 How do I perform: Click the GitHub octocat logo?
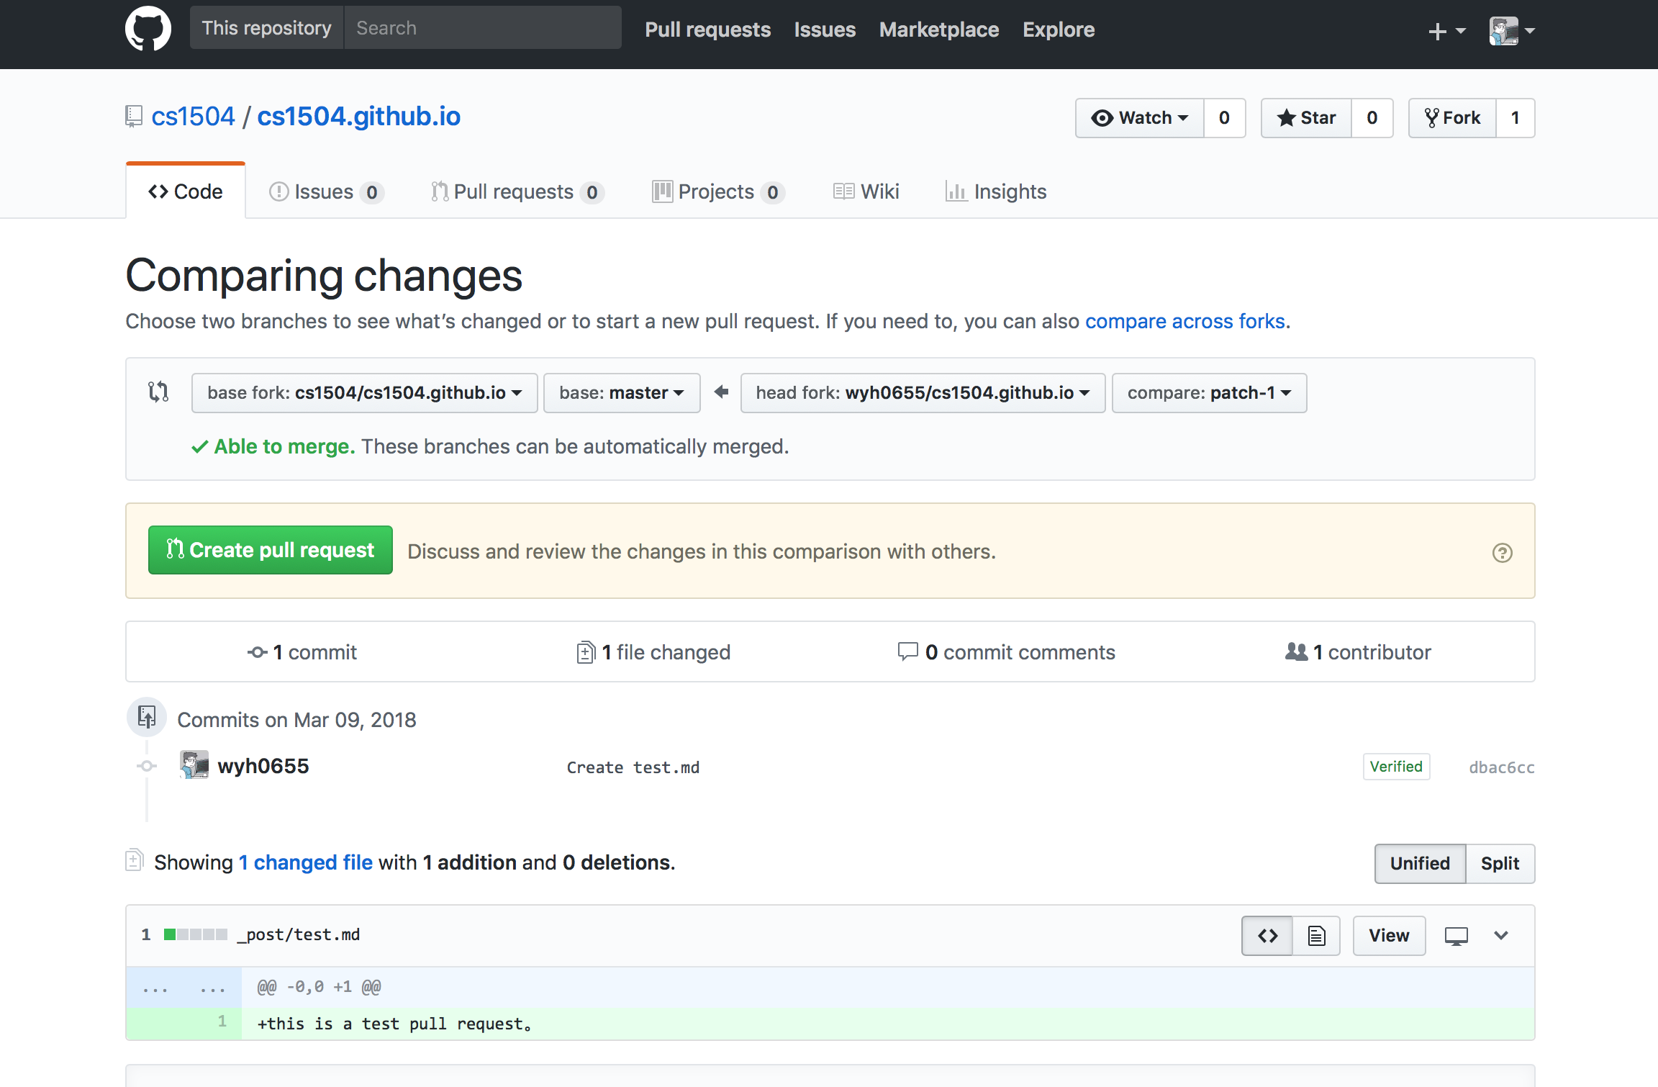tap(148, 28)
